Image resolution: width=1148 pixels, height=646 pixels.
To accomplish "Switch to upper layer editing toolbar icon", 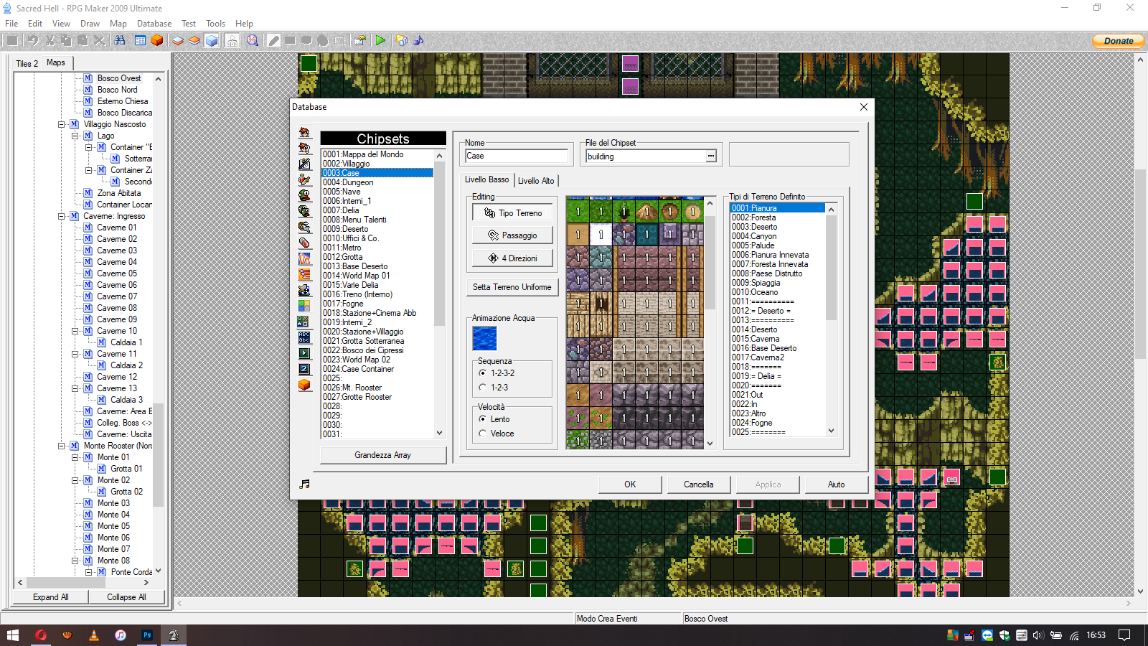I will 194,40.
